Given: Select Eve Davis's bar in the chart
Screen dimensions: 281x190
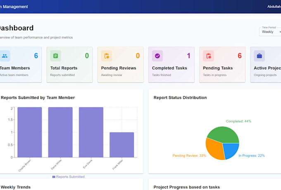Looking at the screenshot, I should point(91,132).
